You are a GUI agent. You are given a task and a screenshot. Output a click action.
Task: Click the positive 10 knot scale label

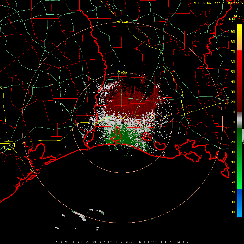click(233, 112)
